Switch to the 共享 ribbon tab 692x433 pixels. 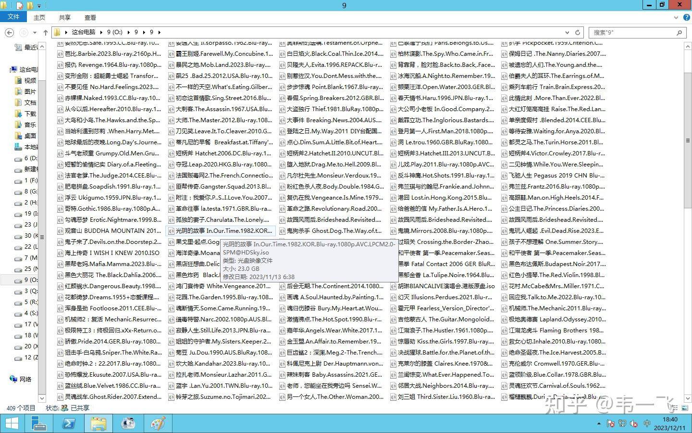tap(64, 17)
